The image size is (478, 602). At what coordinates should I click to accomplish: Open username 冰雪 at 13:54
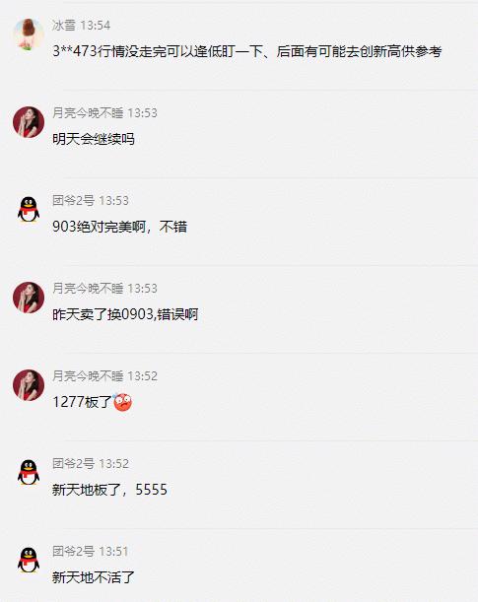point(64,26)
